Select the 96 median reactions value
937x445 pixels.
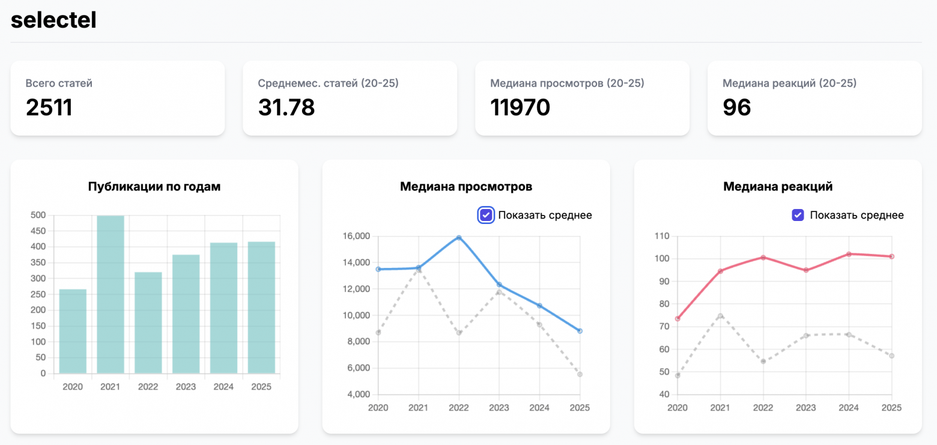pos(737,107)
